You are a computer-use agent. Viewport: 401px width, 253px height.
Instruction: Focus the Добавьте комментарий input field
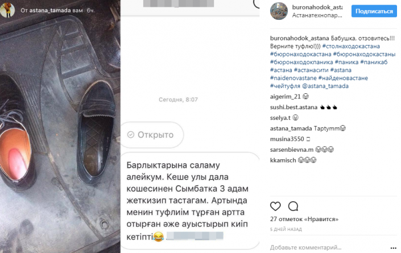(x=329, y=247)
